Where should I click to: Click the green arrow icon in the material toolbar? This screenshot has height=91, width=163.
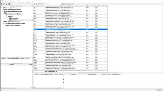(42, 4)
